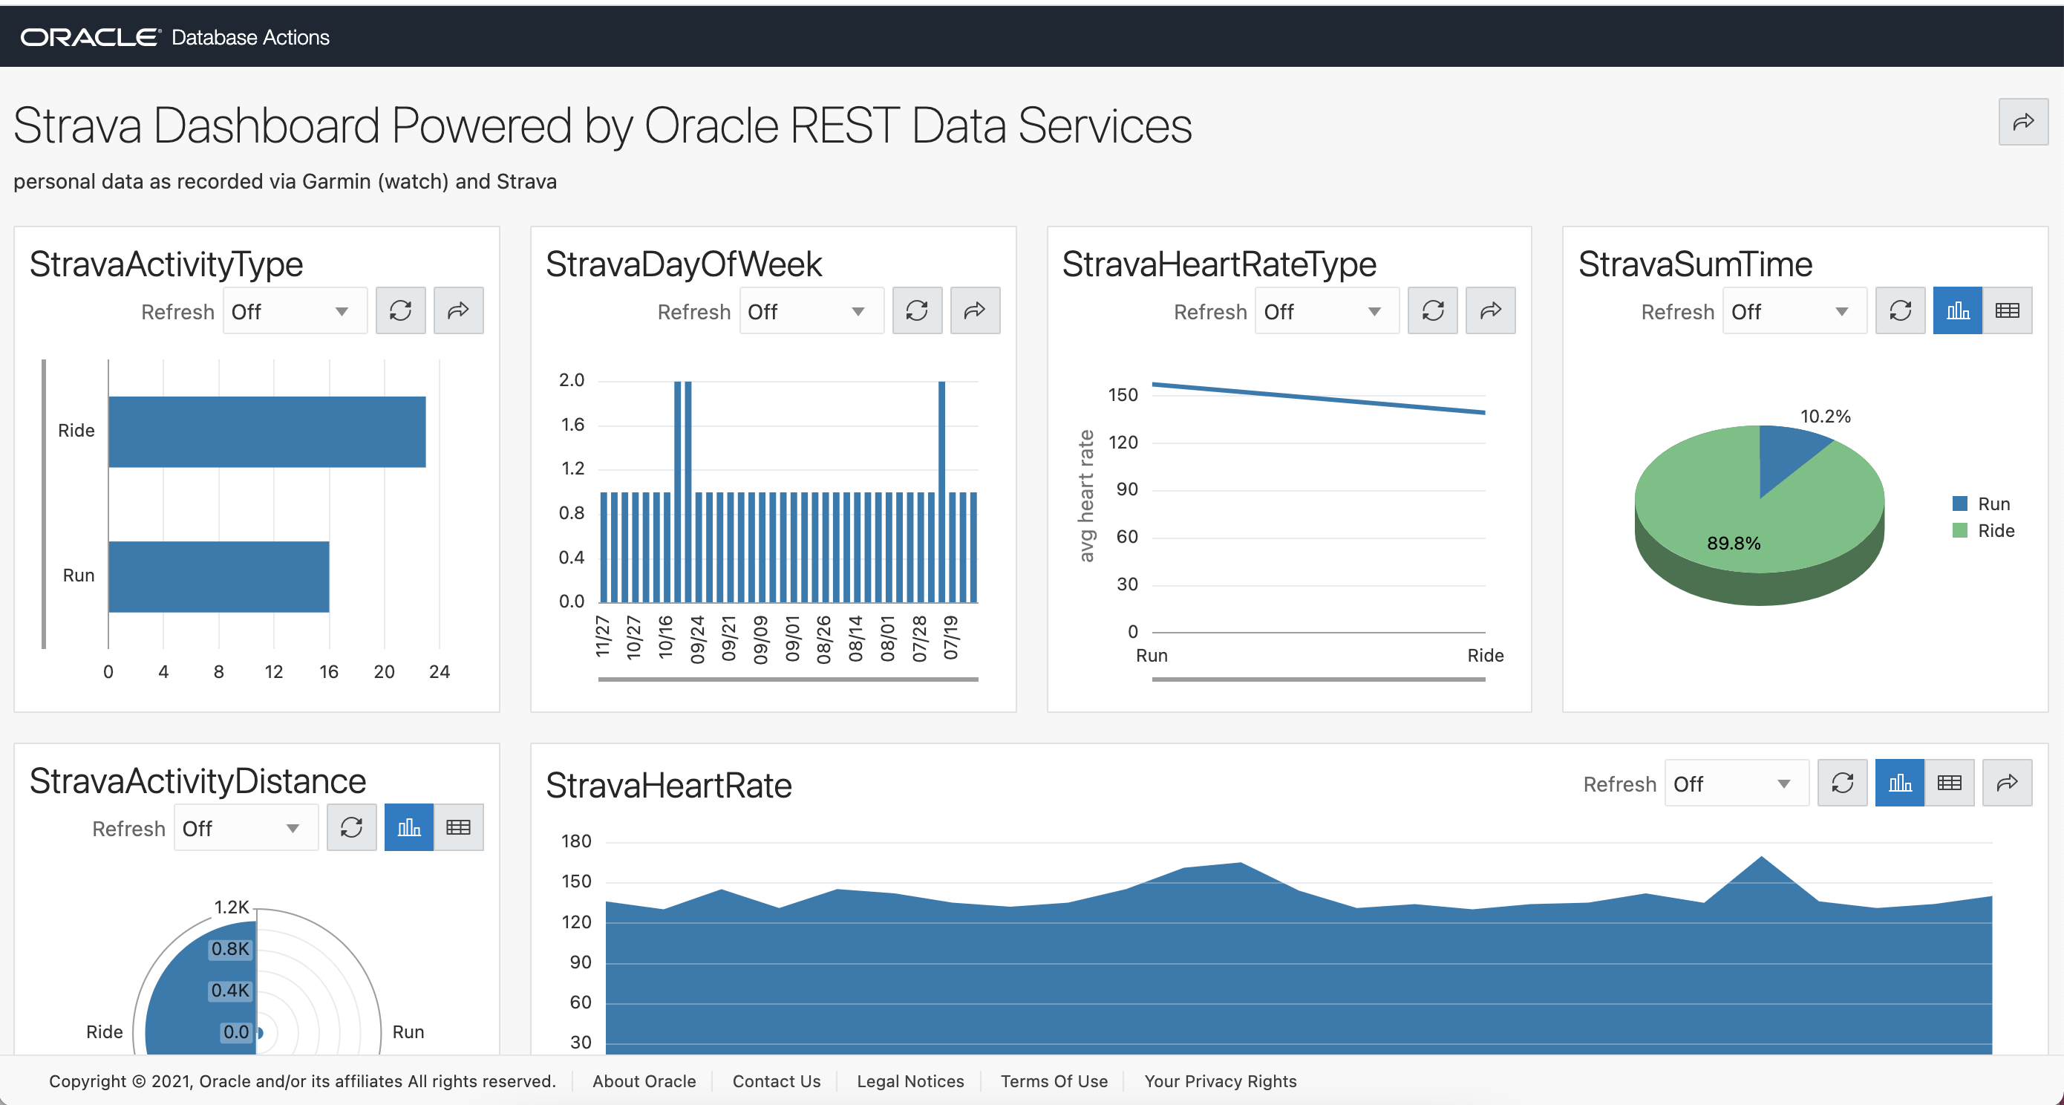Share the StravaActivityType chart

458,311
